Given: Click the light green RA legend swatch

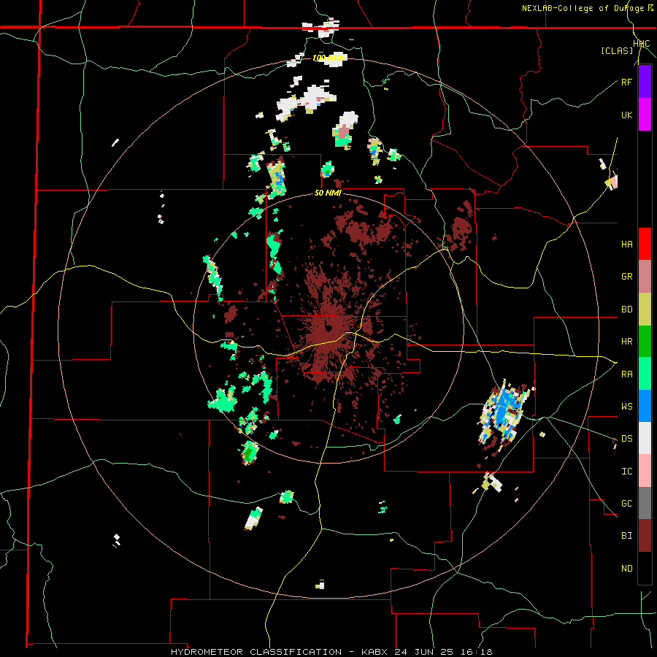Looking at the screenshot, I should [645, 374].
